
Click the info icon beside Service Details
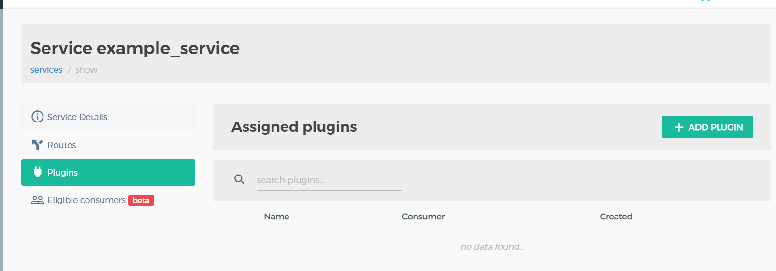37,117
